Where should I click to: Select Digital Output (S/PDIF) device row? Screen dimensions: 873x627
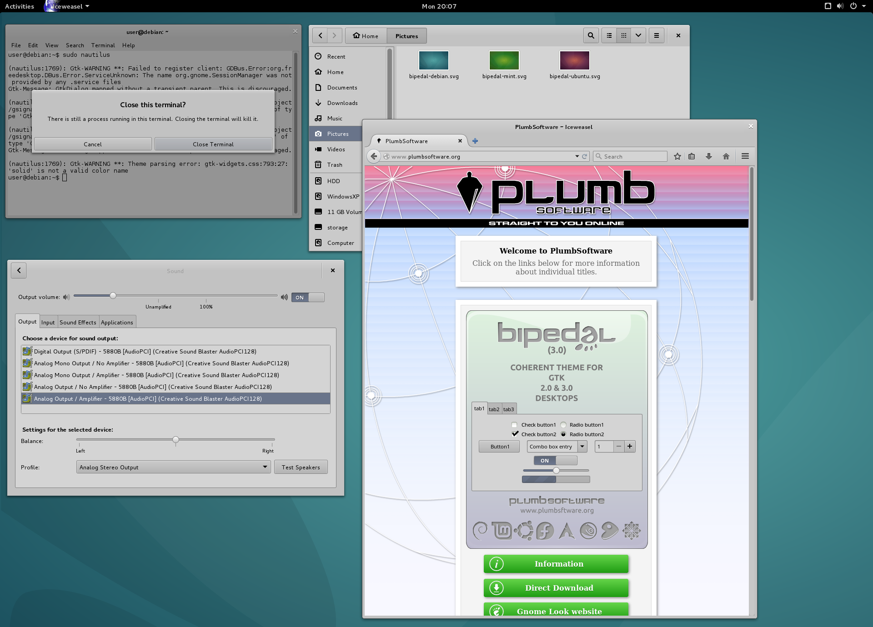click(x=176, y=351)
